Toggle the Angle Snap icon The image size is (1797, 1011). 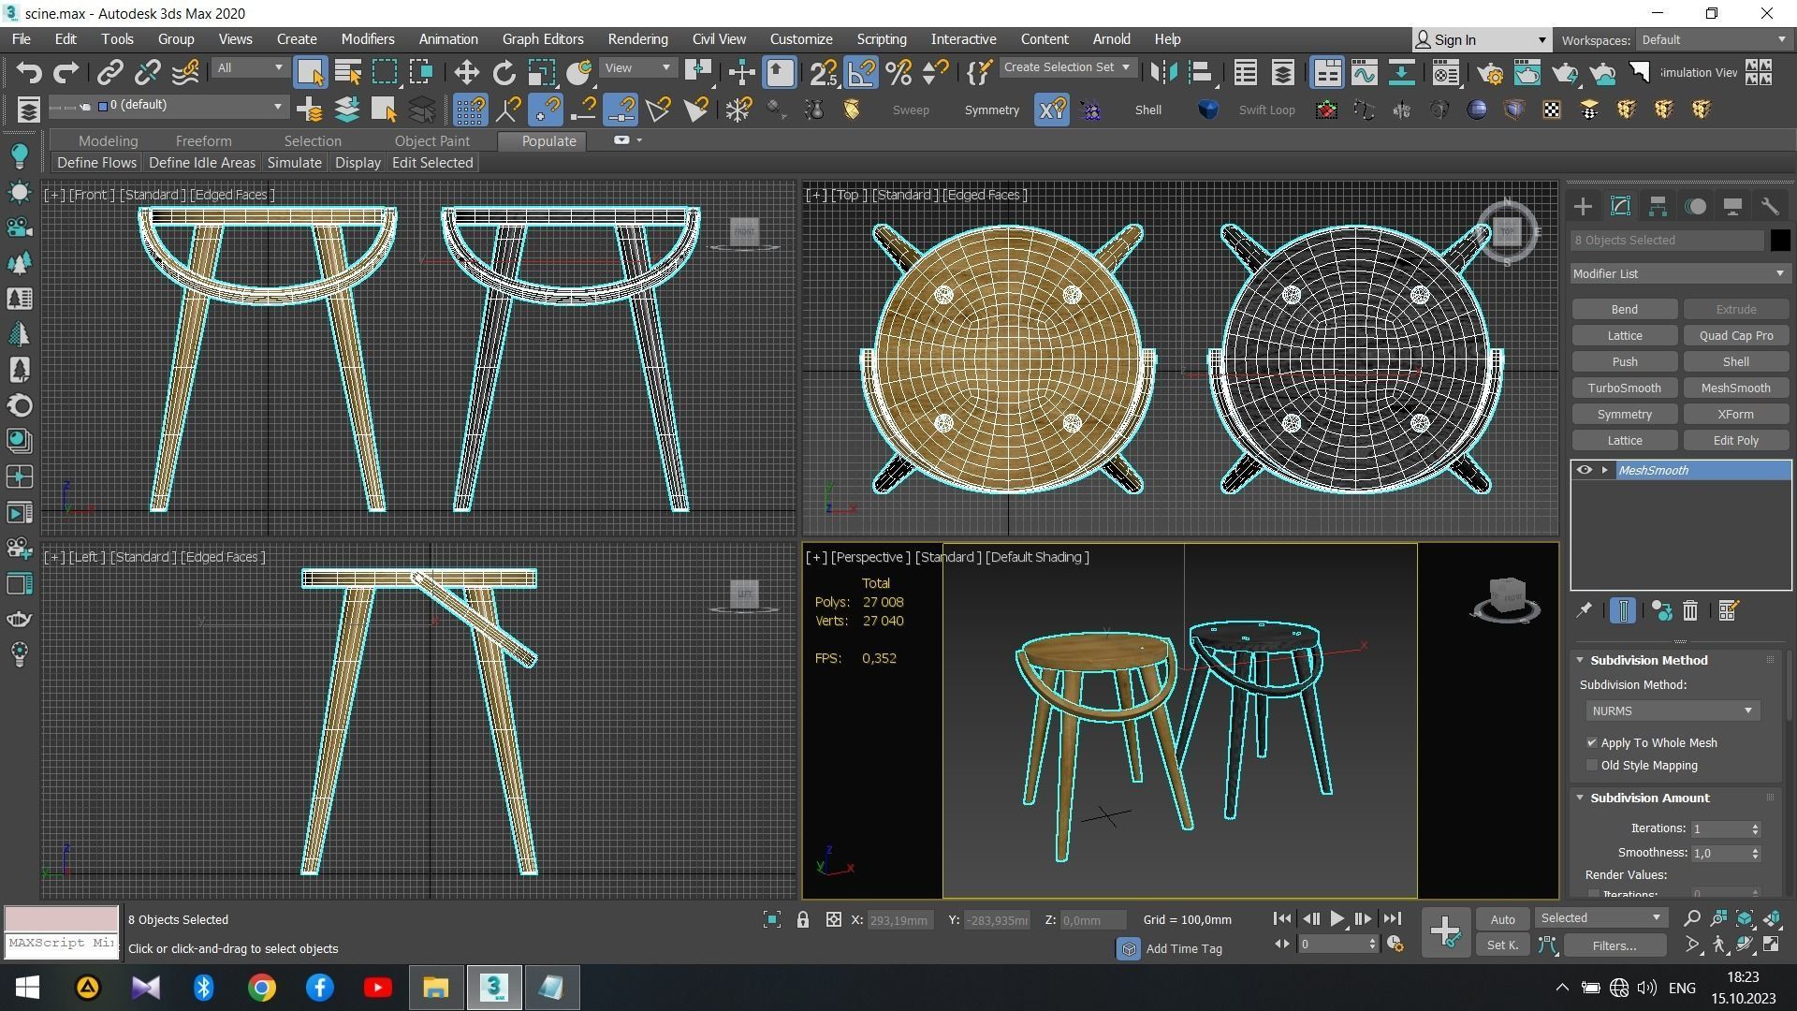(x=862, y=72)
